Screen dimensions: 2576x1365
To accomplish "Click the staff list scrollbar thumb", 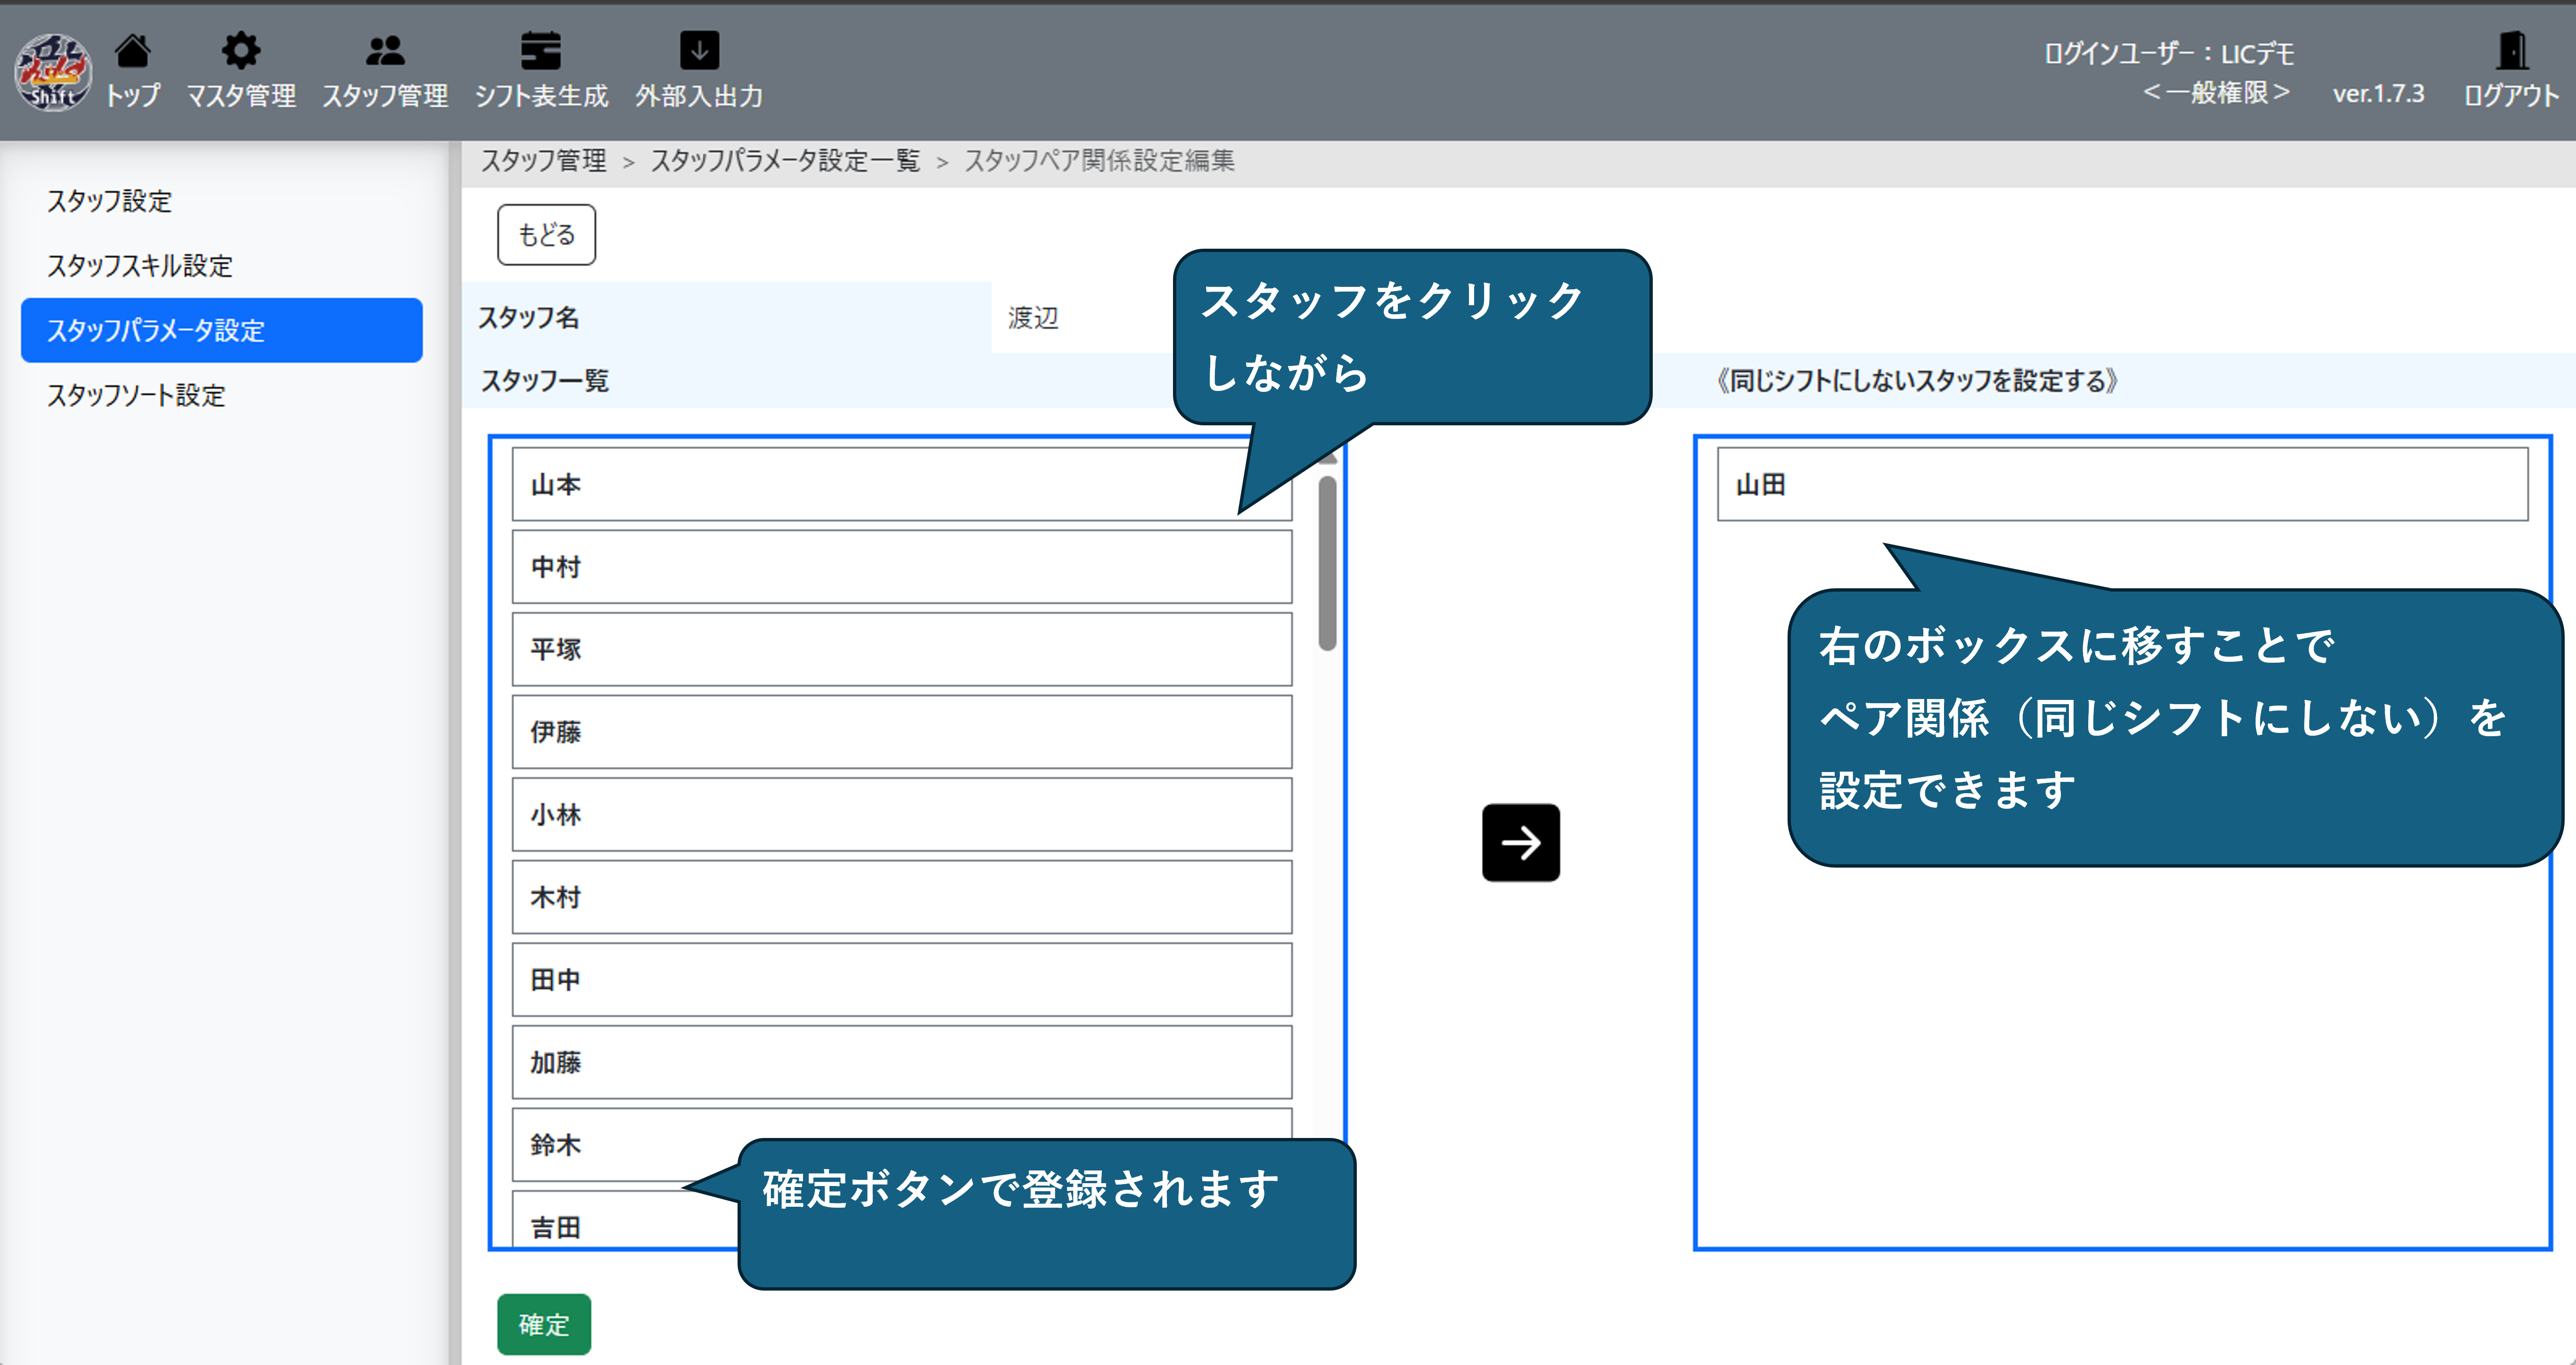I will [1327, 562].
